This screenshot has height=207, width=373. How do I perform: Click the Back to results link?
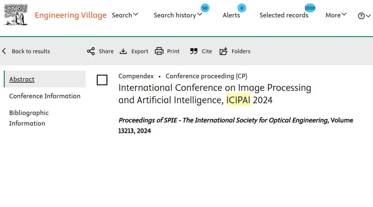(x=31, y=51)
